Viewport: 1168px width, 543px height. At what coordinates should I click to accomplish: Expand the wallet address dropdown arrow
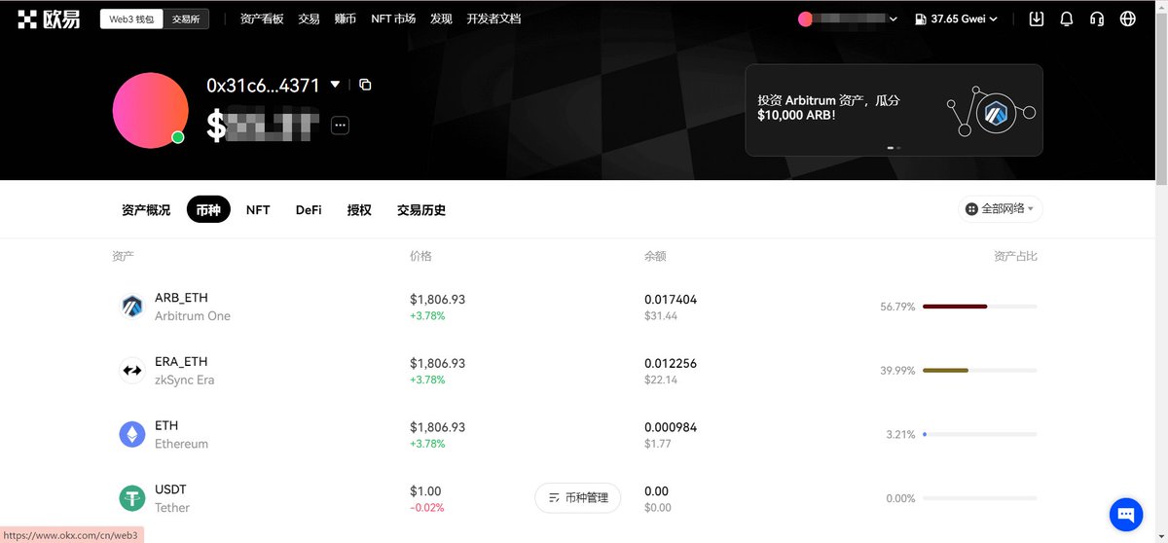(x=336, y=85)
